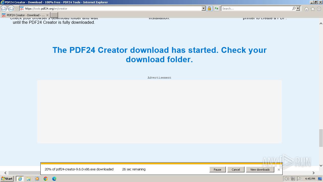Viewport: 323px width, 182px height.
Task: Click the horizontal scrollbar right arrow
Action: click(x=314, y=173)
